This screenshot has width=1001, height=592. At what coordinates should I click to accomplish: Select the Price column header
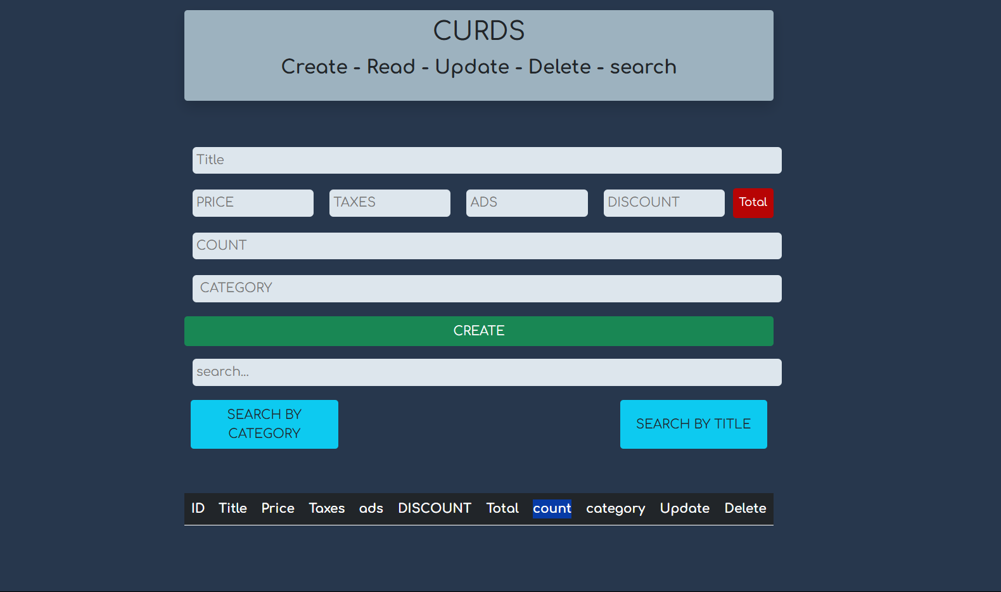pyautogui.click(x=278, y=508)
